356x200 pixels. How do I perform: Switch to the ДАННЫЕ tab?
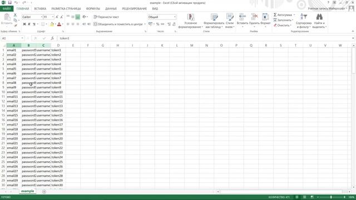pos(111,9)
